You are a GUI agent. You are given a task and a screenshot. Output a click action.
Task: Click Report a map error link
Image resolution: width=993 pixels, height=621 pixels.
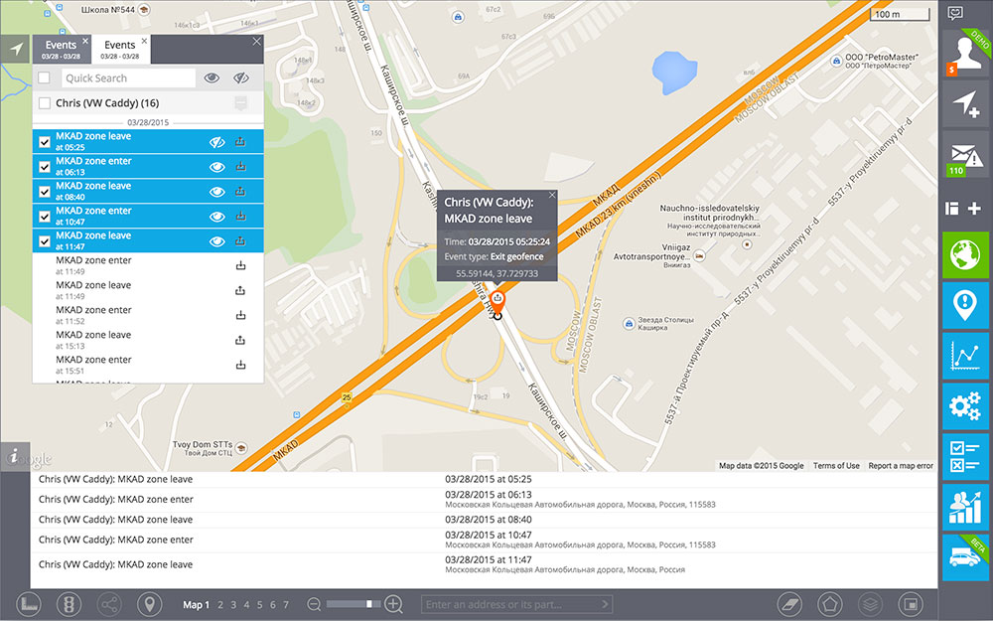(x=901, y=466)
